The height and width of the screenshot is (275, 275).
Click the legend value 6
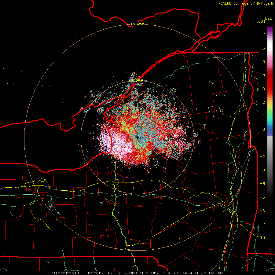[264, 48]
